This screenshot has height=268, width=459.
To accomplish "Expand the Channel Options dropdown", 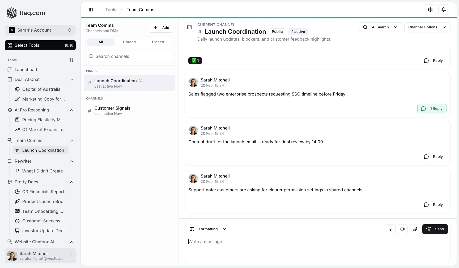I will (427, 27).
